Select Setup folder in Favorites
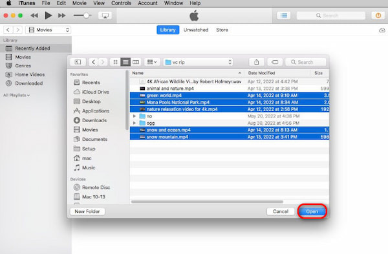The image size is (388, 254). (85, 149)
